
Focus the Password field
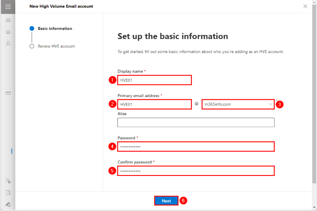point(196,147)
